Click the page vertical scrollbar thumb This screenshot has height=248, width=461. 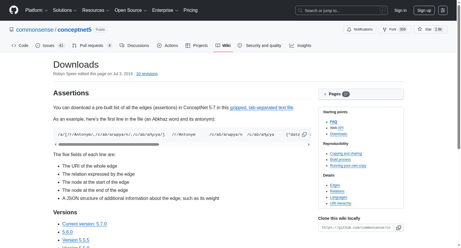[459, 77]
